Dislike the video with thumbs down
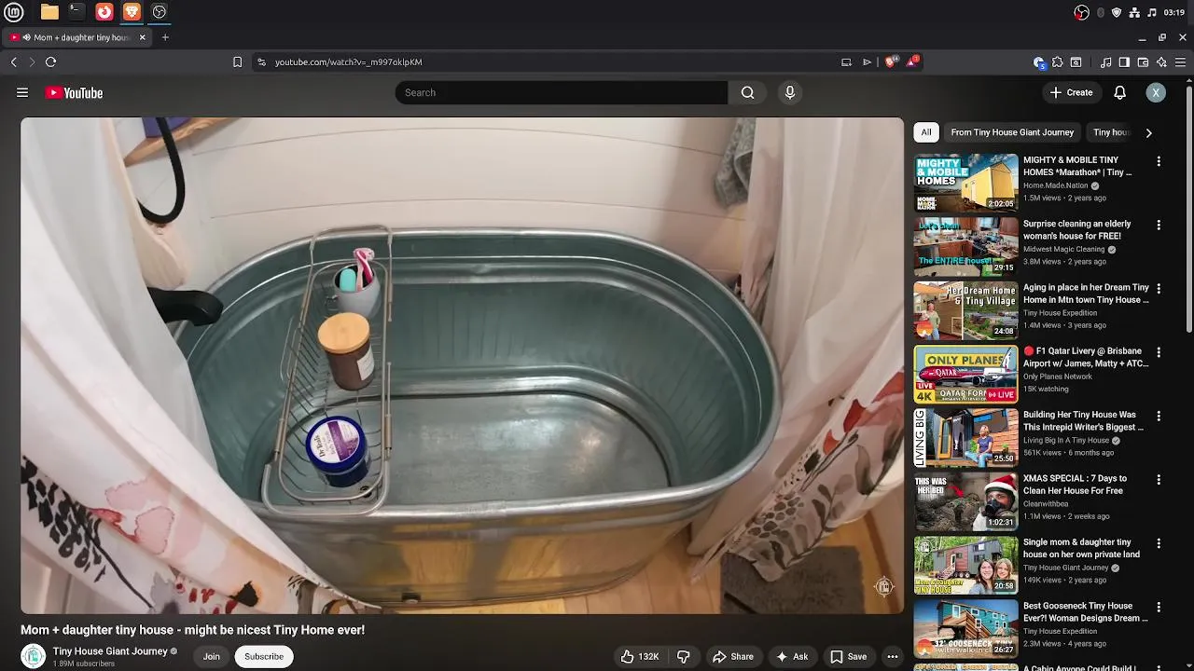Image resolution: width=1194 pixels, height=671 pixels. pyautogui.click(x=683, y=656)
